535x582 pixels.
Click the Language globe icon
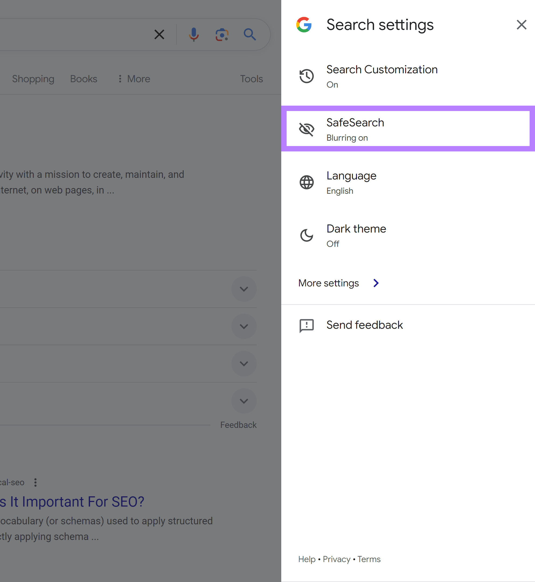(307, 182)
